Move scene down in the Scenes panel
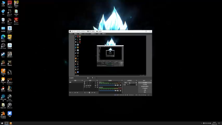222x125 pixels. (x=77, y=92)
